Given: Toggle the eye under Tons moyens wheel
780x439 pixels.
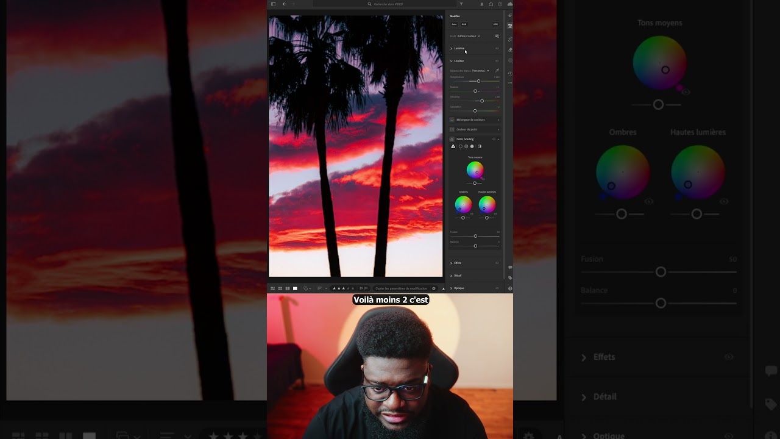Looking at the screenshot, I should tap(483, 179).
